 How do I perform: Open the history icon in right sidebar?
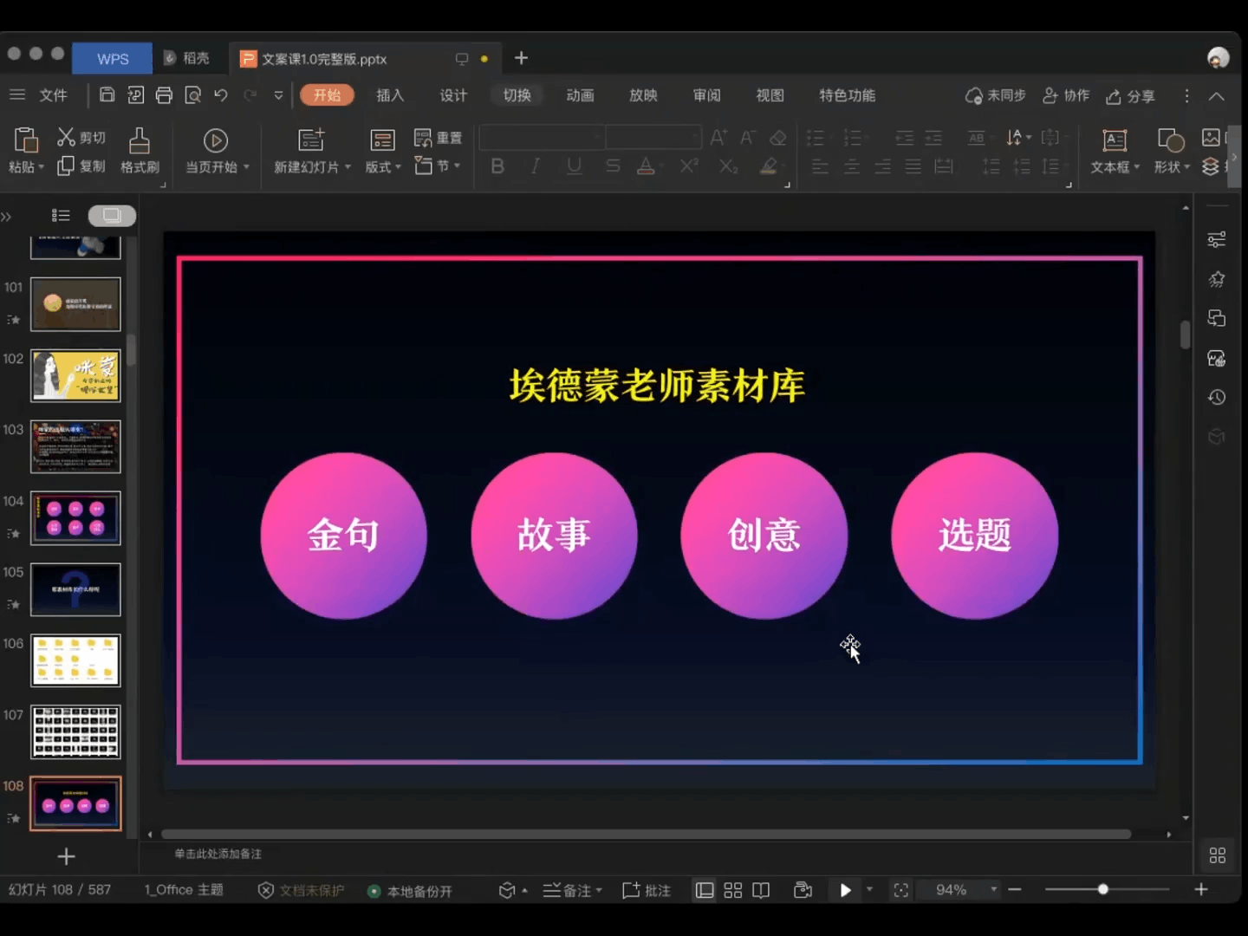pyautogui.click(x=1217, y=397)
